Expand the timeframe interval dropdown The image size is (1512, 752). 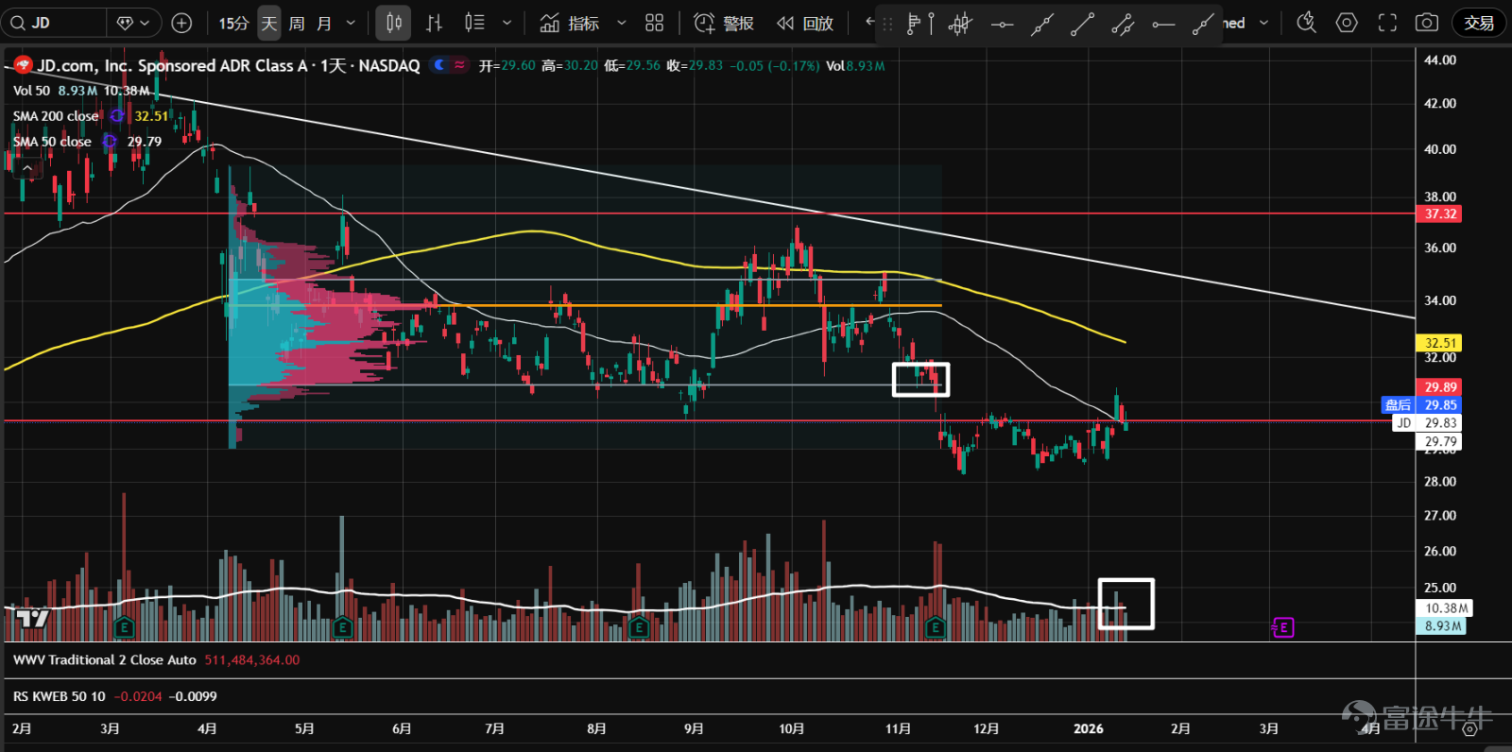point(352,23)
